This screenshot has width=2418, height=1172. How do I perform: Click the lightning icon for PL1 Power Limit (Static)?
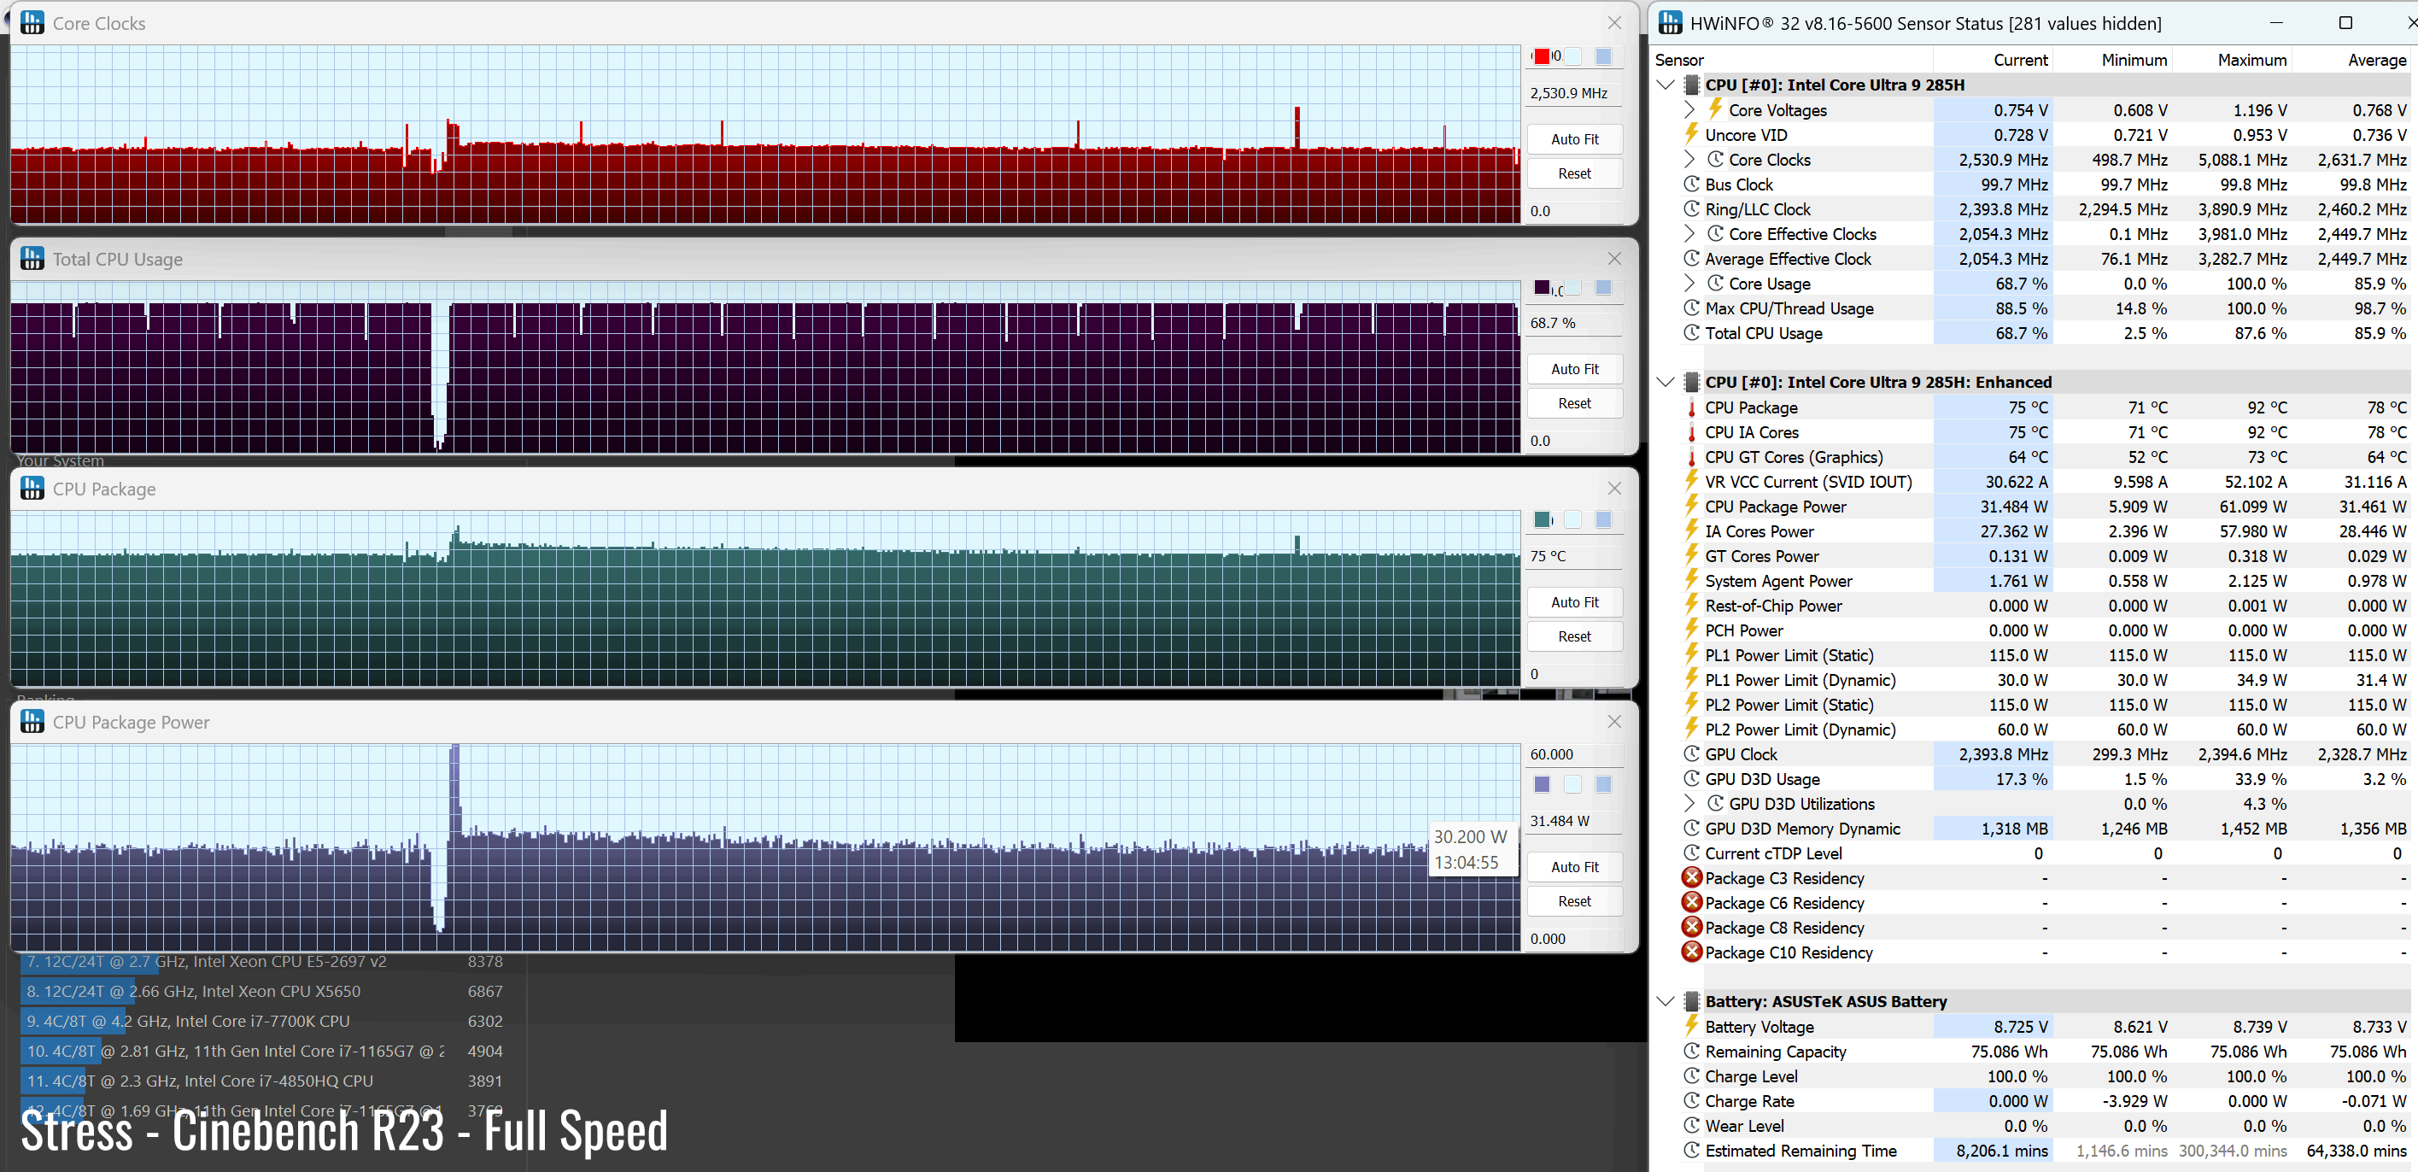pyautogui.click(x=1691, y=653)
